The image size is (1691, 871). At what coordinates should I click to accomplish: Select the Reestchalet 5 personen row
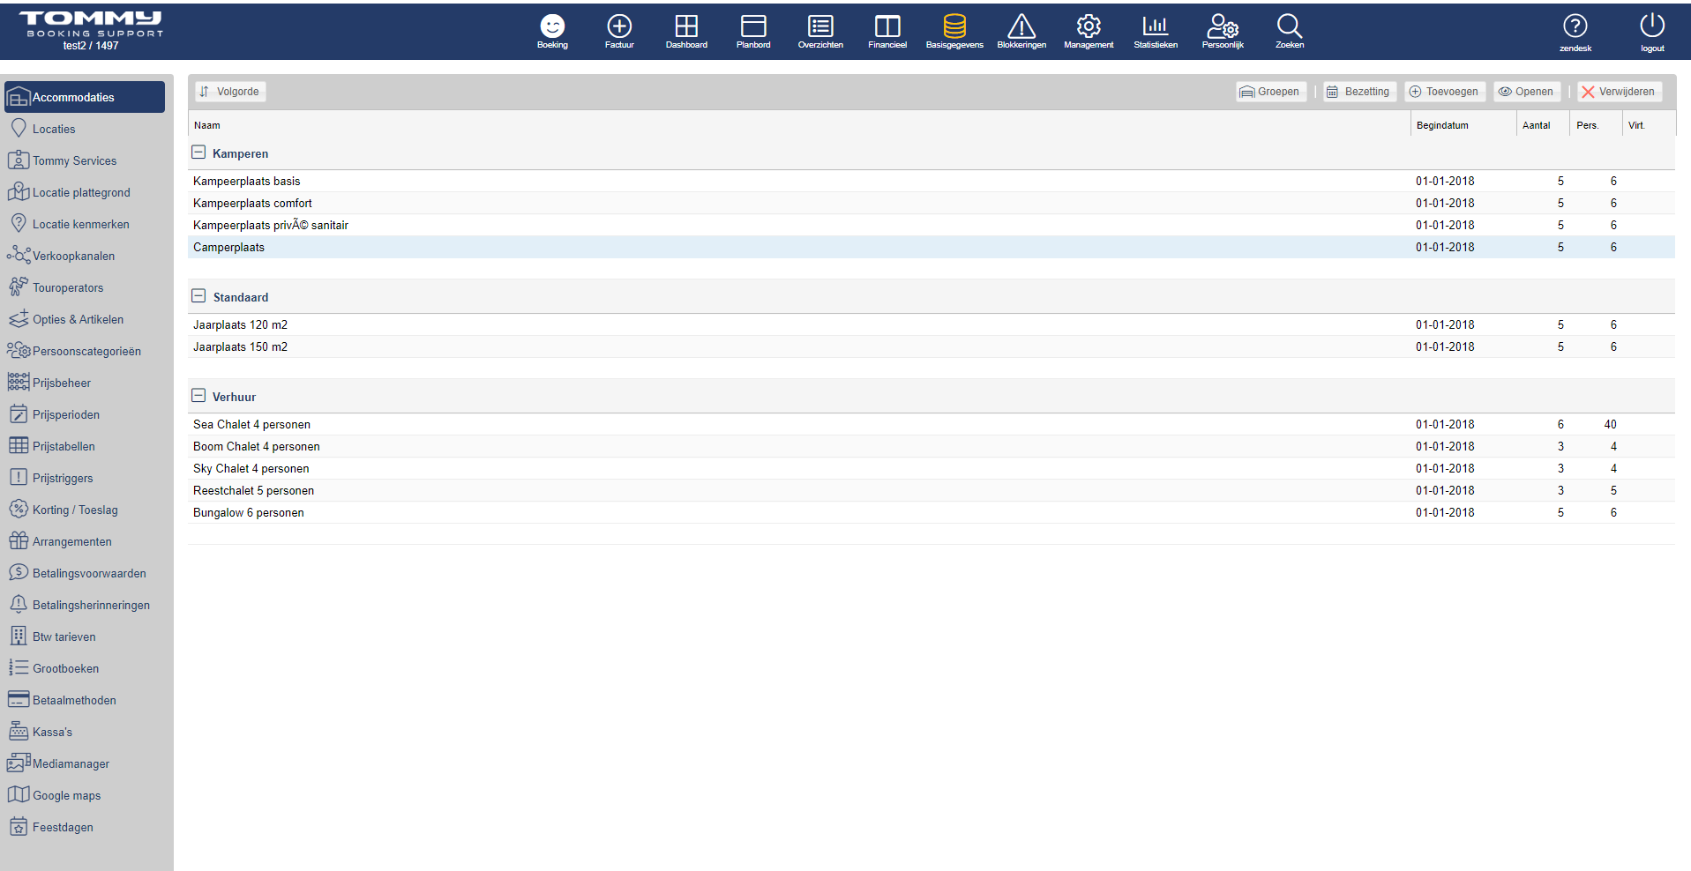pyautogui.click(x=932, y=490)
